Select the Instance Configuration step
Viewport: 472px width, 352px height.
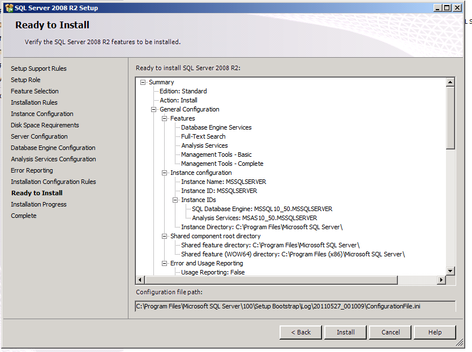42,114
